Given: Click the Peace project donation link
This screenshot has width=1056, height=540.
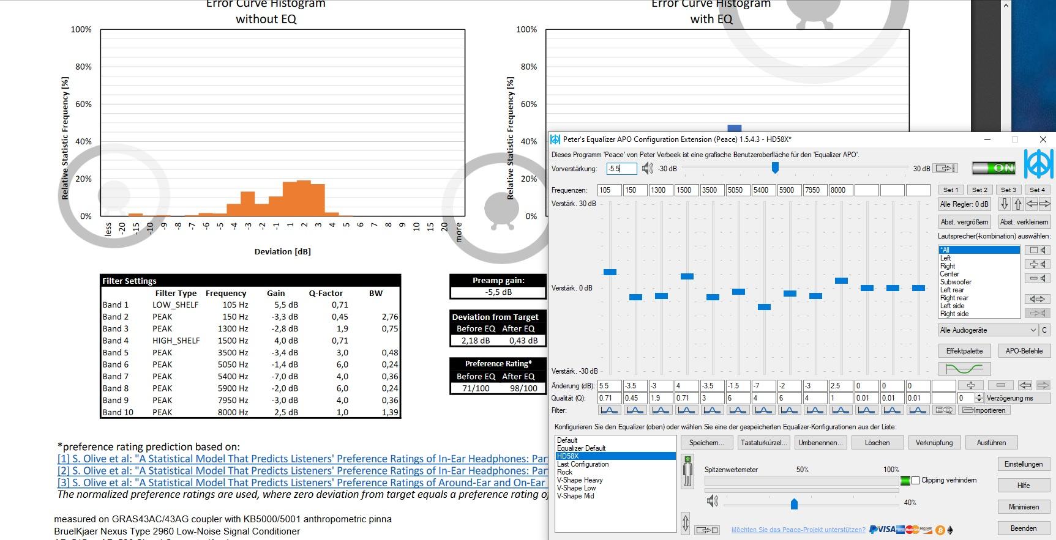Looking at the screenshot, I should pos(798,530).
